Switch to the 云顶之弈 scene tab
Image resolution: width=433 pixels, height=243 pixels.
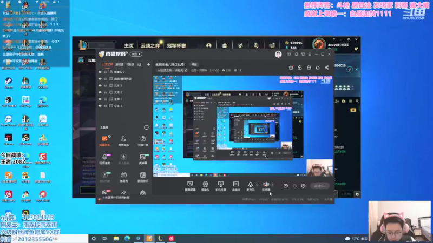tap(107, 64)
